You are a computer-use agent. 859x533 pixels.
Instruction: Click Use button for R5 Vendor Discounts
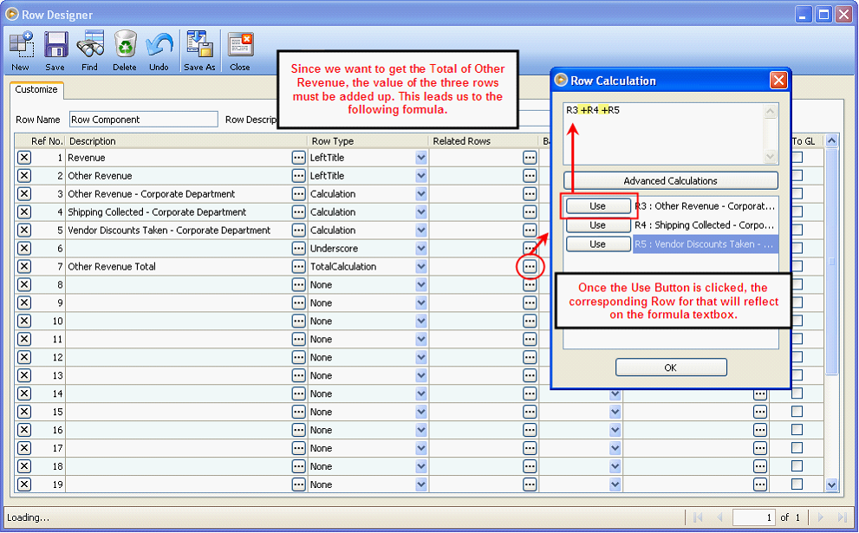click(x=598, y=244)
